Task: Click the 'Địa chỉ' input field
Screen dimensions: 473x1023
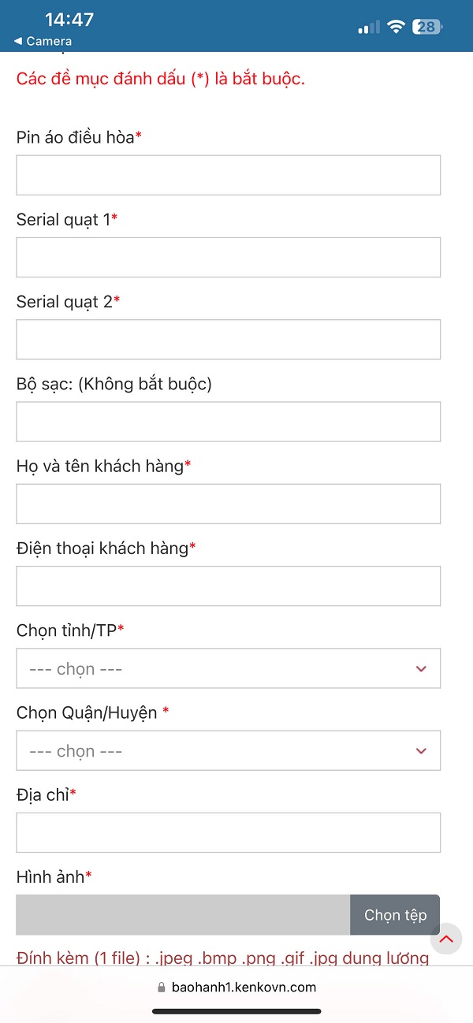Action: tap(228, 832)
